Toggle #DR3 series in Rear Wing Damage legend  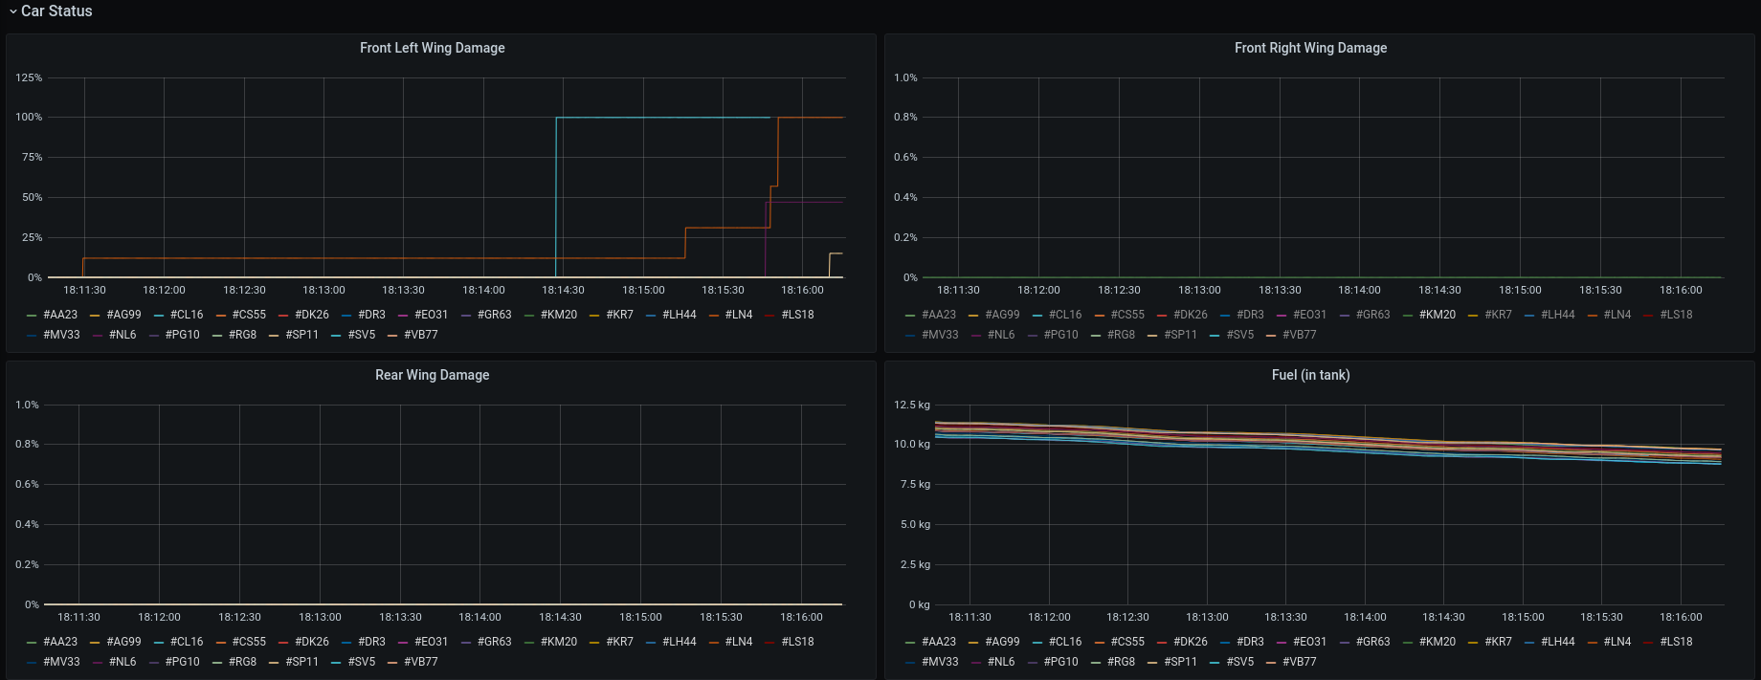click(x=371, y=642)
